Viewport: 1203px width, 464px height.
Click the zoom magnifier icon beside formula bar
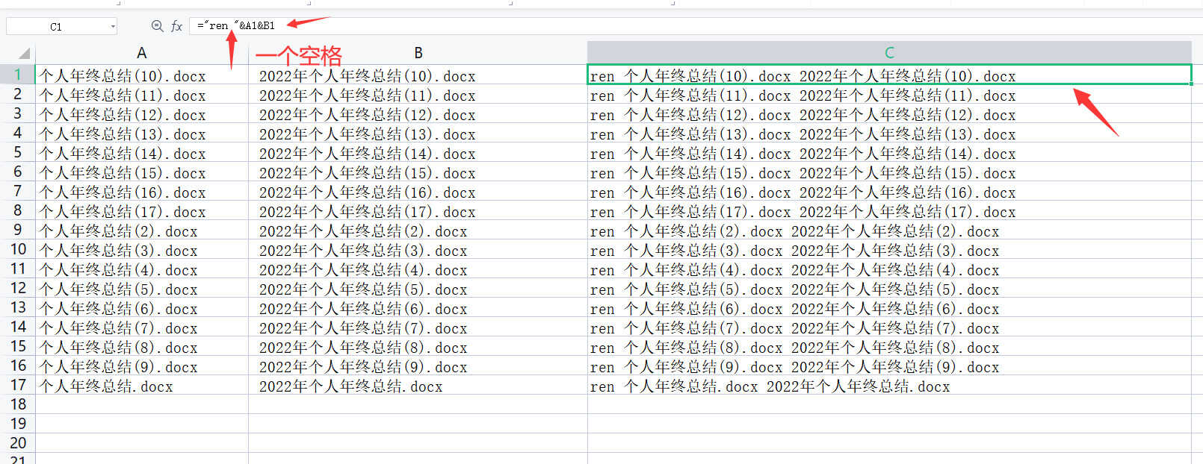157,26
